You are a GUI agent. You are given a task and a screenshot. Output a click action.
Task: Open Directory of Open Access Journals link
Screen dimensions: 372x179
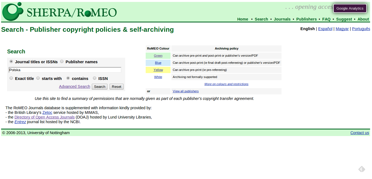45,117
